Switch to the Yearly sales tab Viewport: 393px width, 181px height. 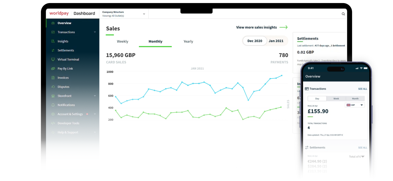click(188, 41)
